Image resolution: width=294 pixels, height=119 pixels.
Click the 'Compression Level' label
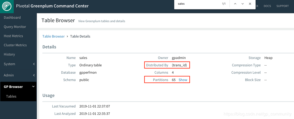click(246, 73)
